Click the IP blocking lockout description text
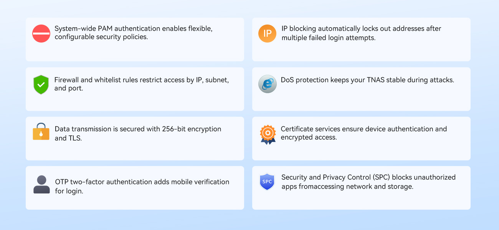The width and height of the screenshot is (499, 230). [361, 33]
